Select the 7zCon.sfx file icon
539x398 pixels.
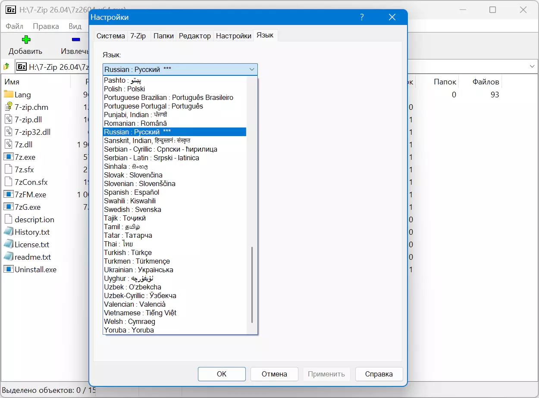tap(9, 182)
